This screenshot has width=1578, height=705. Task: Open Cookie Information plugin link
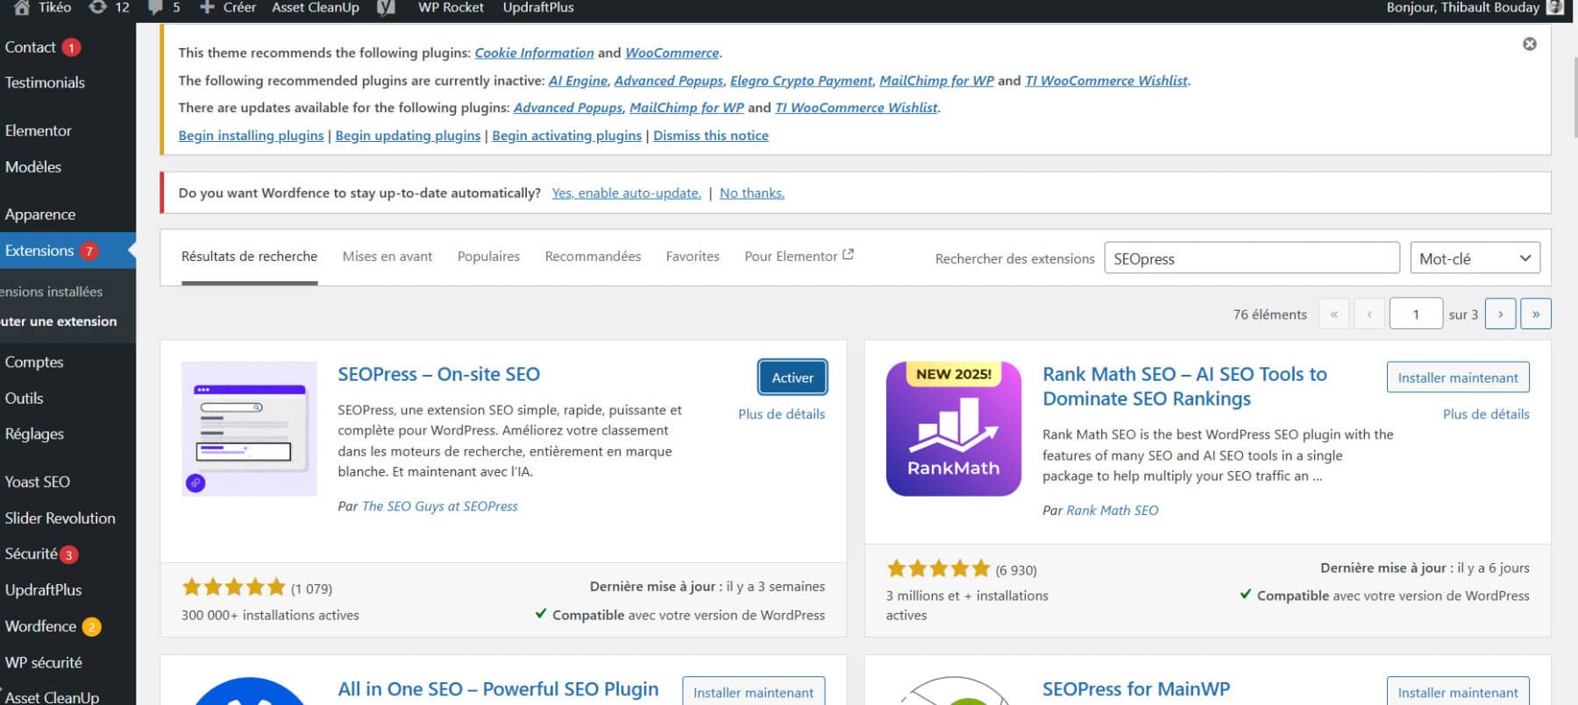coord(534,53)
